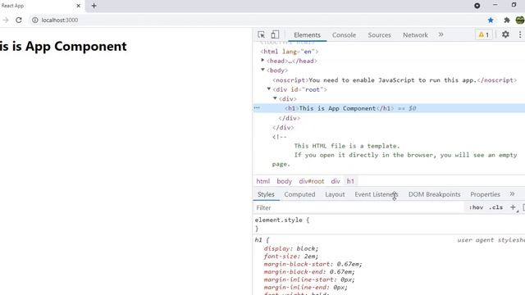
Task: Click html in the breadcrumb bar
Action: (x=262, y=181)
